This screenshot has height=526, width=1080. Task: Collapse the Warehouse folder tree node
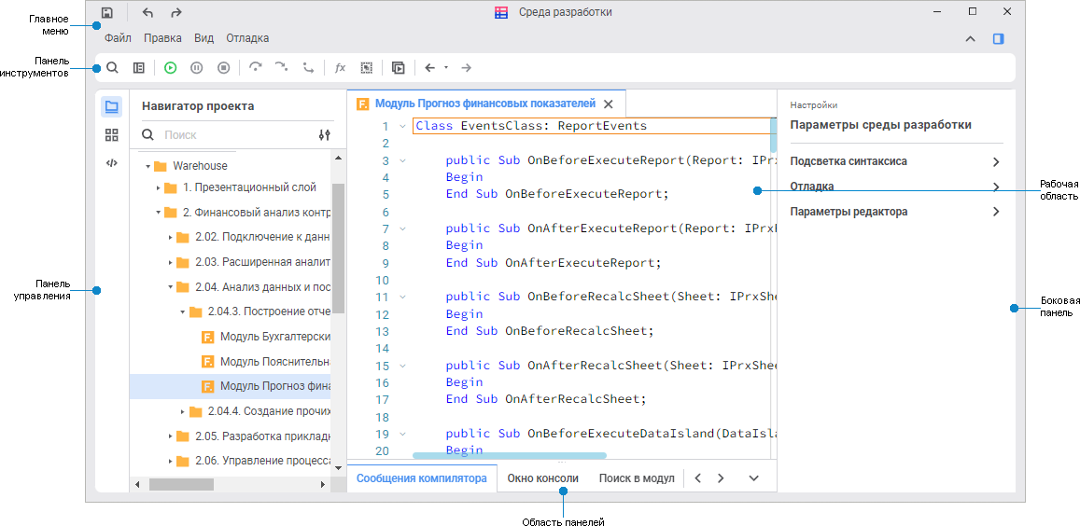[x=147, y=166]
